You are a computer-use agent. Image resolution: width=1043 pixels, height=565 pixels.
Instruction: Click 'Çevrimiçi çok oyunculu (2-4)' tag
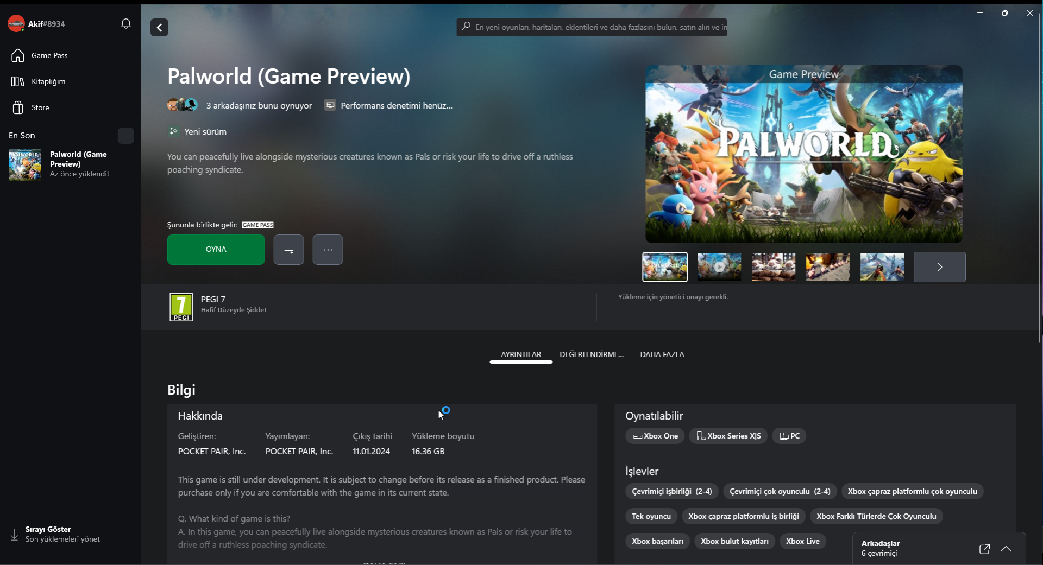pos(780,491)
